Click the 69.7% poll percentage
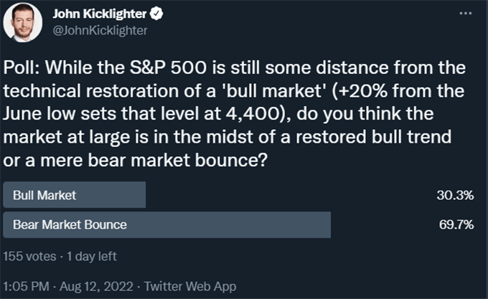The width and height of the screenshot is (488, 299). pyautogui.click(x=456, y=224)
